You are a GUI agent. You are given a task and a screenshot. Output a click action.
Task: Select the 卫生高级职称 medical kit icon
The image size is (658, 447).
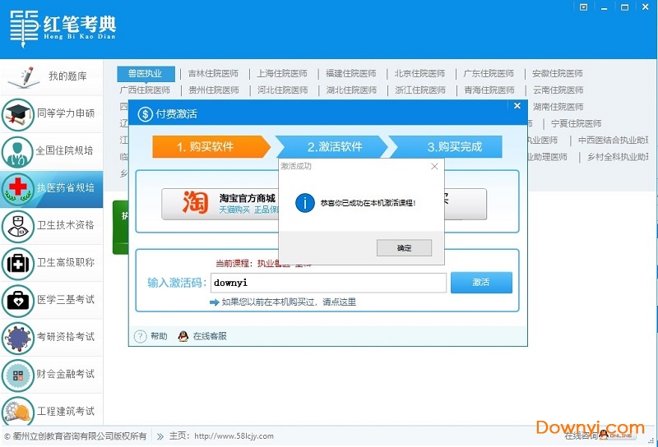[17, 263]
